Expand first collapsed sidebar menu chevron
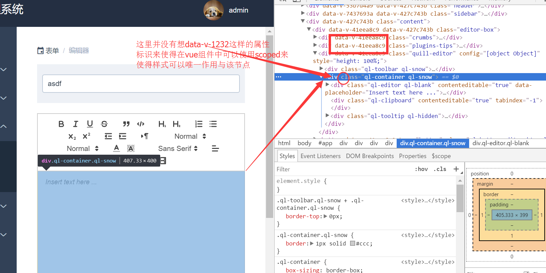This screenshot has width=546, height=273. (4, 69)
